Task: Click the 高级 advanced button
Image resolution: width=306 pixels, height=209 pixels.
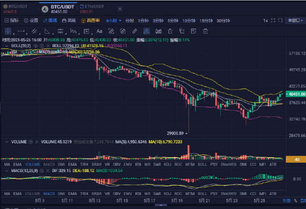Action: [69, 21]
